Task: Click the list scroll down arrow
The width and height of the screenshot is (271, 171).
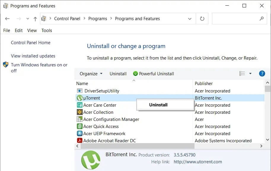Action: (267, 140)
